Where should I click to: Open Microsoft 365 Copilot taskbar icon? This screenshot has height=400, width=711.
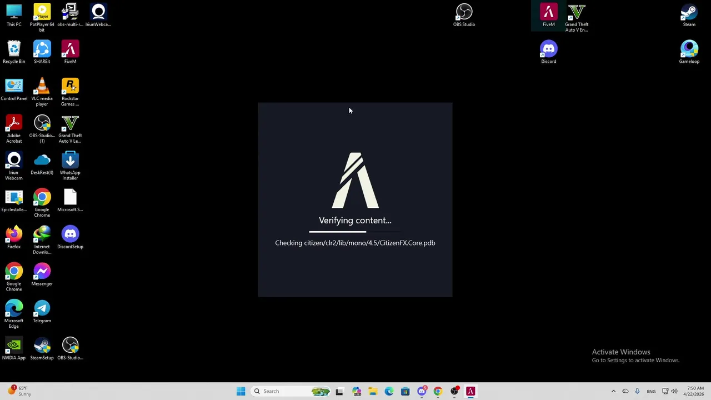[357, 391]
